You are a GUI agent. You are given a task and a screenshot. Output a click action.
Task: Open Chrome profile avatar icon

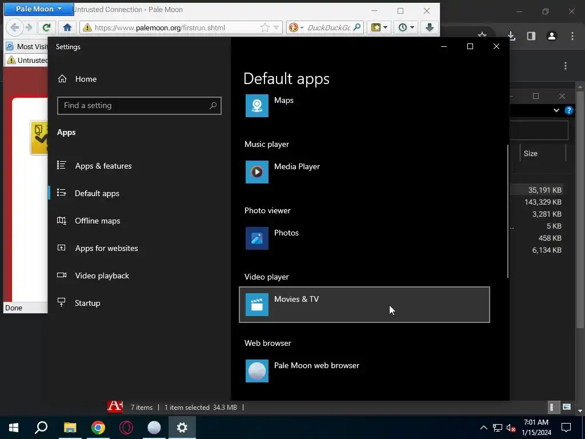point(552,36)
